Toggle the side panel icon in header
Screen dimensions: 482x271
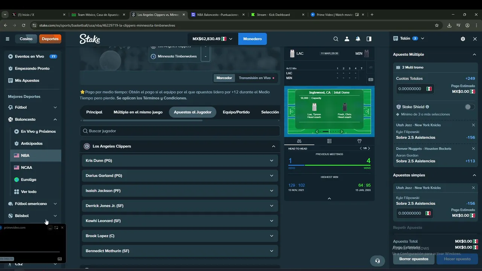[369, 39]
